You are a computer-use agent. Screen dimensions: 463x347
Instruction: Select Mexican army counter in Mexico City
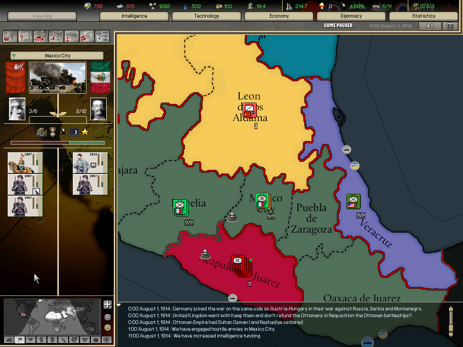click(x=262, y=200)
